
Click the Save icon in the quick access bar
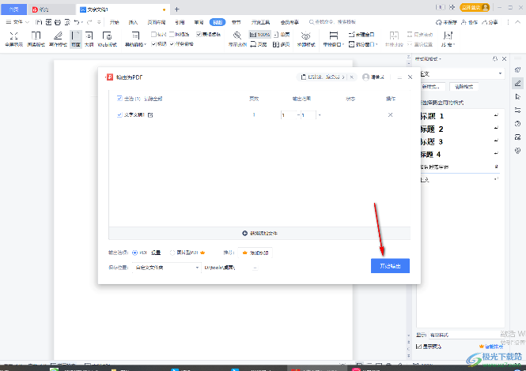[39, 22]
